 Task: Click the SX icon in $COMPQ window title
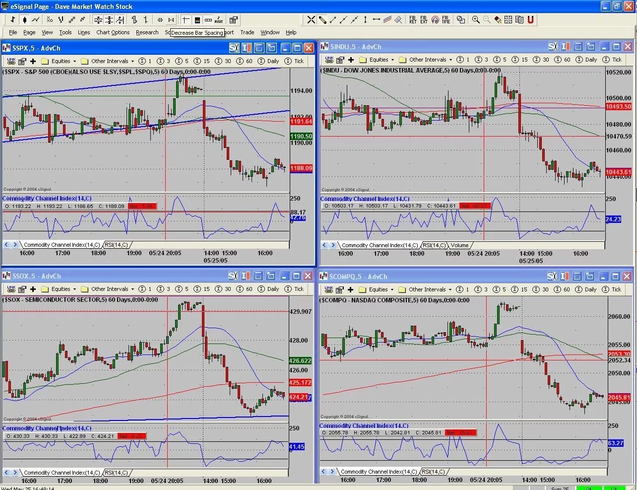[x=552, y=277]
